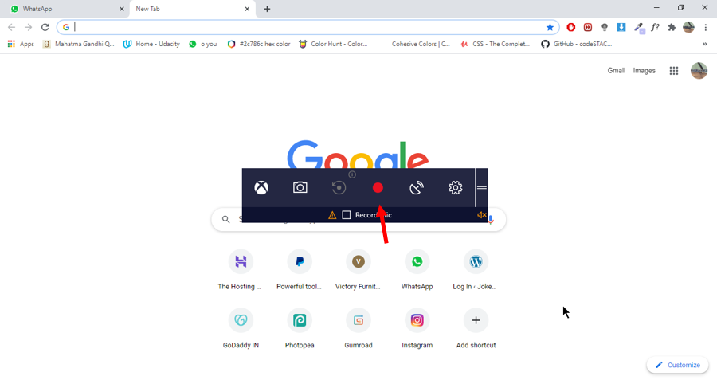The width and height of the screenshot is (717, 380).
Task: Open the Apps bookmark shortcut
Action: point(21,44)
